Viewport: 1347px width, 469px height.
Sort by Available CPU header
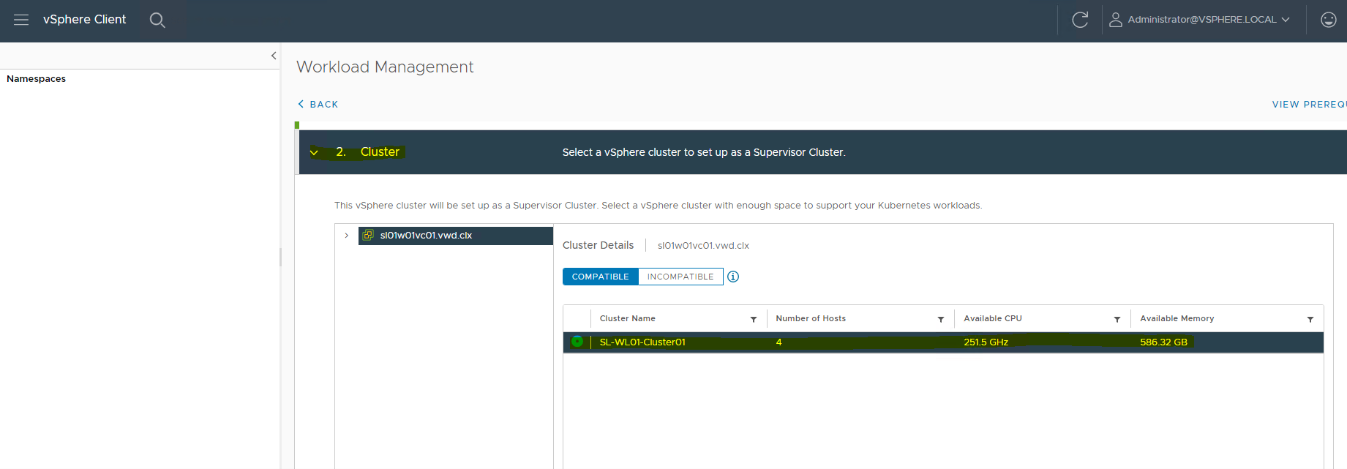coord(993,318)
